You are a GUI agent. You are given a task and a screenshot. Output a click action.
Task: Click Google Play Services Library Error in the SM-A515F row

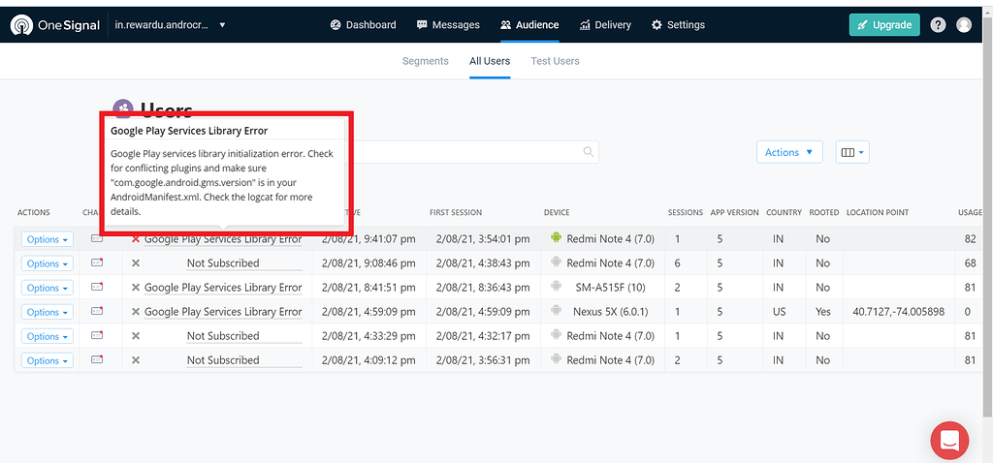point(223,287)
